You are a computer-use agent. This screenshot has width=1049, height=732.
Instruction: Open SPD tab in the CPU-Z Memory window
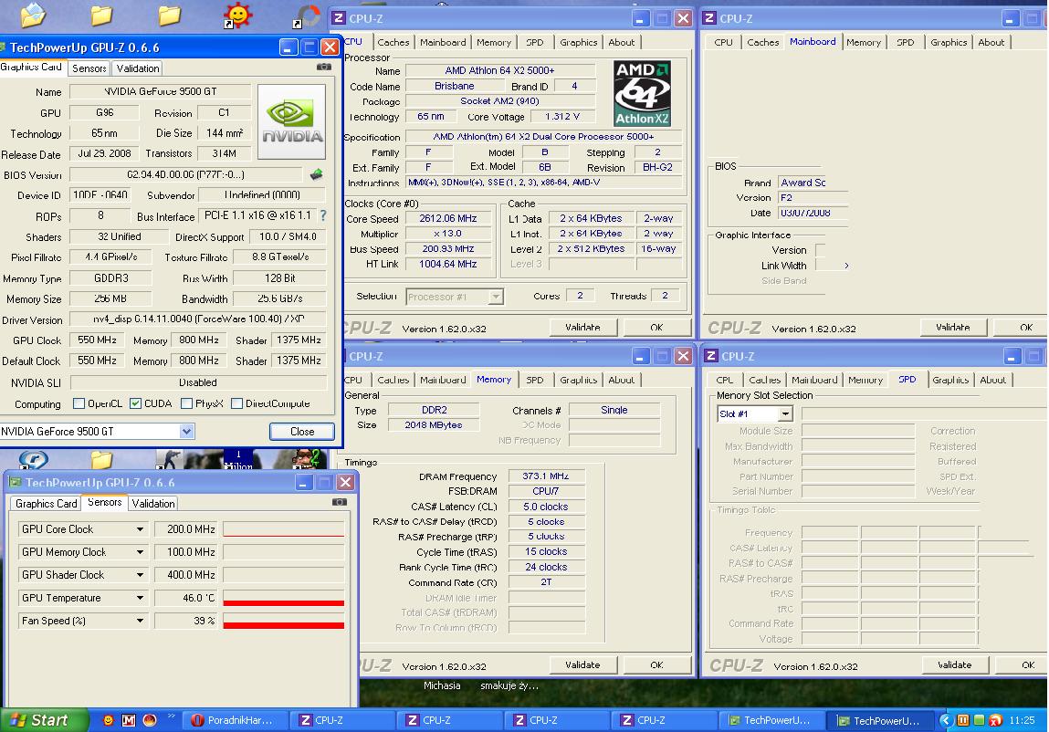click(x=534, y=380)
